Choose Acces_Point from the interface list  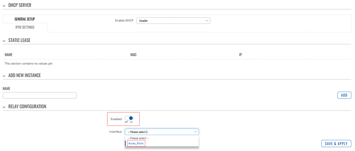pos(136,143)
